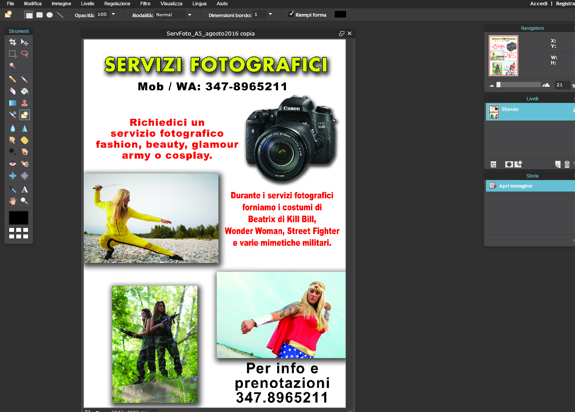Open the Filtro menu
Viewport: 575px width, 412px height.
(x=146, y=4)
